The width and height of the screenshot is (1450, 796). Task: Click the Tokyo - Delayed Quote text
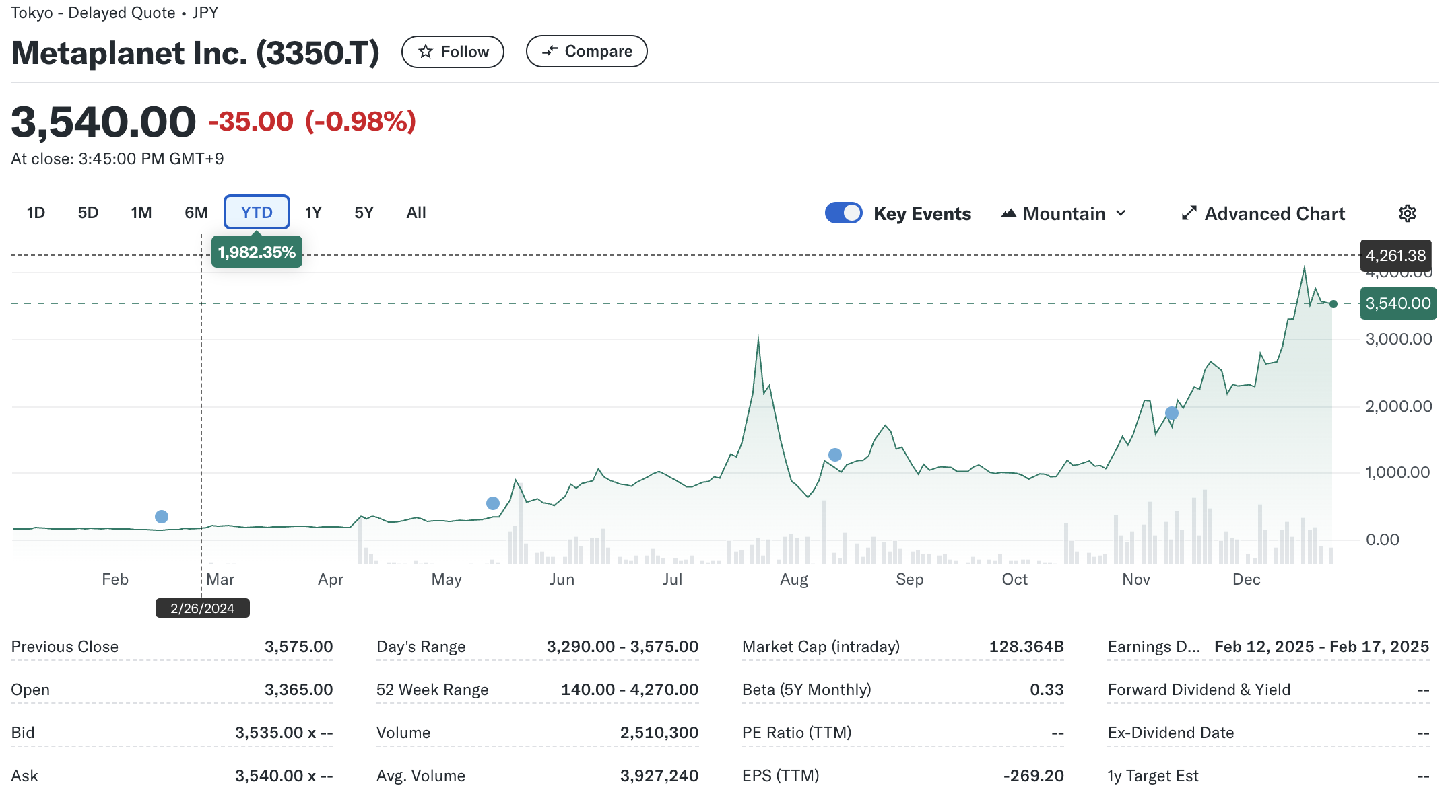pos(93,13)
